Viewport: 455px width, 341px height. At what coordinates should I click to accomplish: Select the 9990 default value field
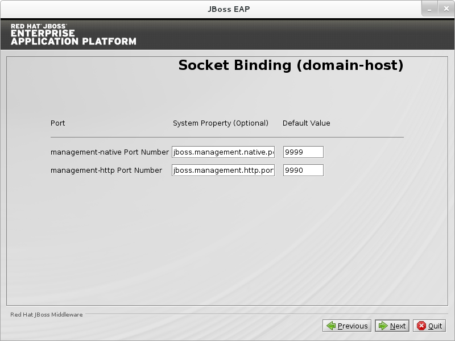303,170
